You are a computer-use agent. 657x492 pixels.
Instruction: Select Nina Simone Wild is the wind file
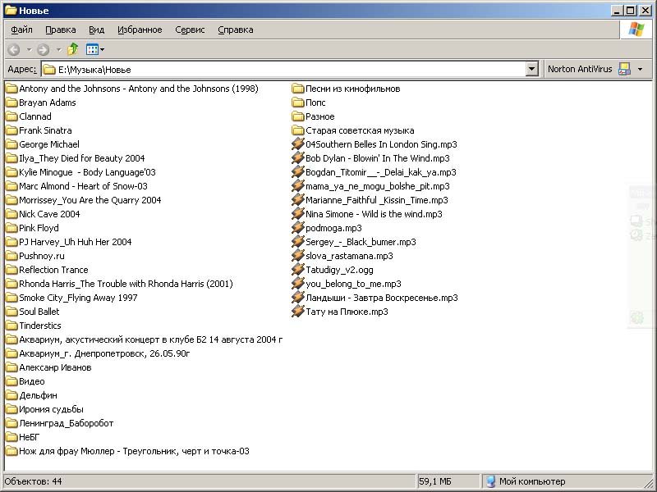tap(374, 214)
